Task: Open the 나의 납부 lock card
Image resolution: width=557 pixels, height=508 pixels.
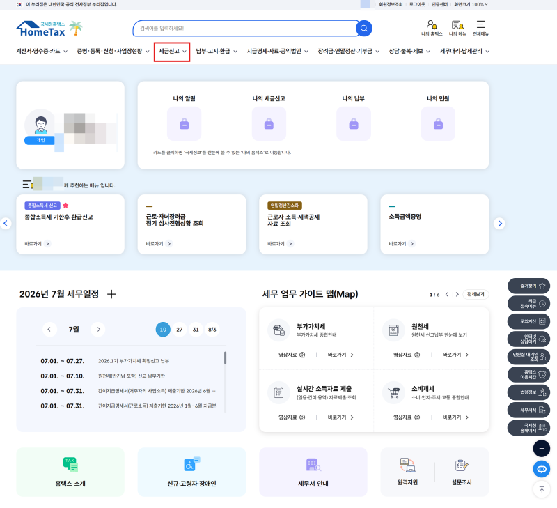Action: click(x=354, y=124)
